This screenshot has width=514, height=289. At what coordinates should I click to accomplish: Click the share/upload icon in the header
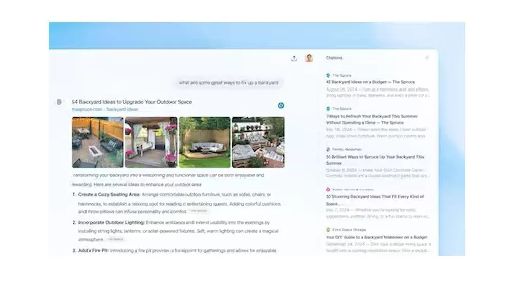tap(294, 58)
